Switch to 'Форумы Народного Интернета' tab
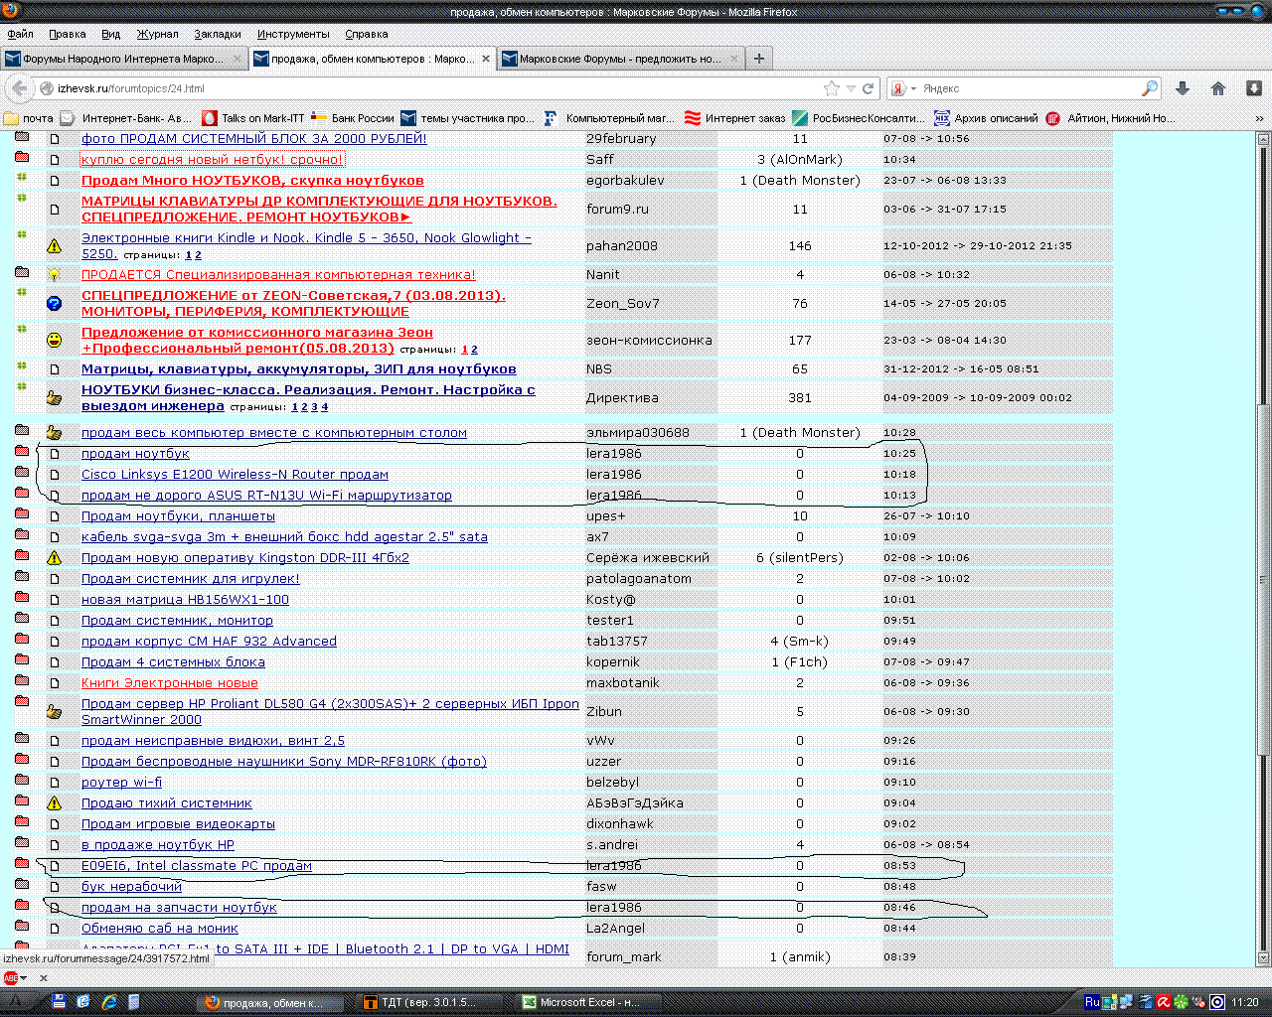 tap(123, 59)
